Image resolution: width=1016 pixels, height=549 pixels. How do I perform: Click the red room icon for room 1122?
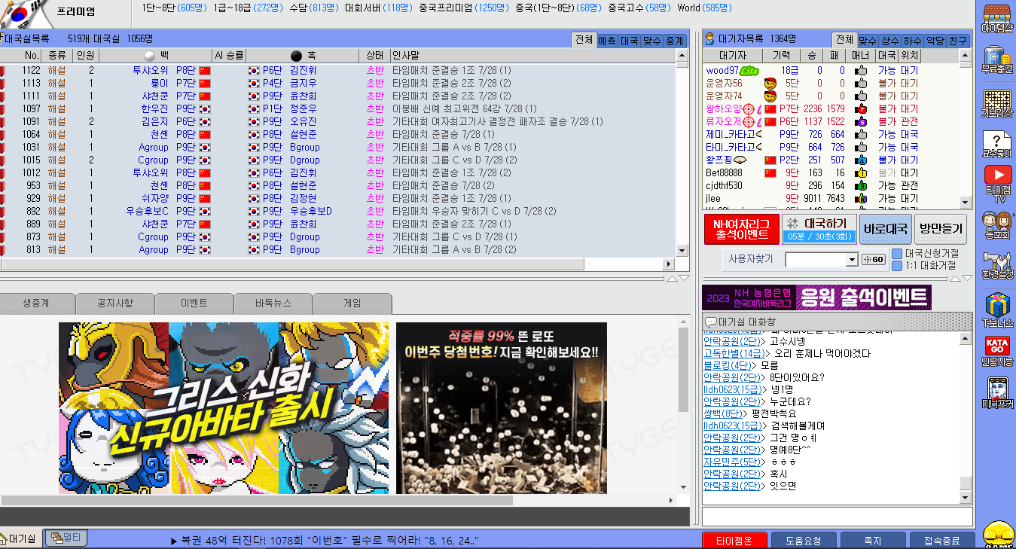[x=3, y=71]
